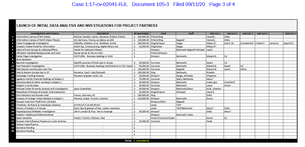Click 'Euro Elections and Russian Intel' cell
The height and width of the screenshot is (147, 305).
(x=45, y=95)
